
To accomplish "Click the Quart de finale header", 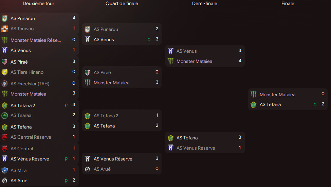I will tap(122, 3).
